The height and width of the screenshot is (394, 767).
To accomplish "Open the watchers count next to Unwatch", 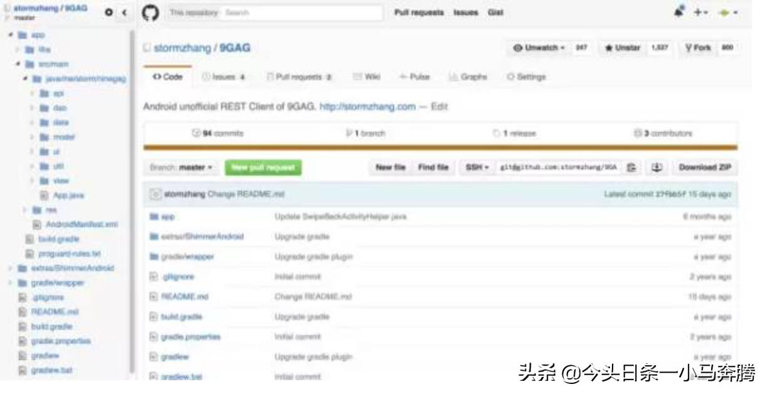I will pos(582,48).
